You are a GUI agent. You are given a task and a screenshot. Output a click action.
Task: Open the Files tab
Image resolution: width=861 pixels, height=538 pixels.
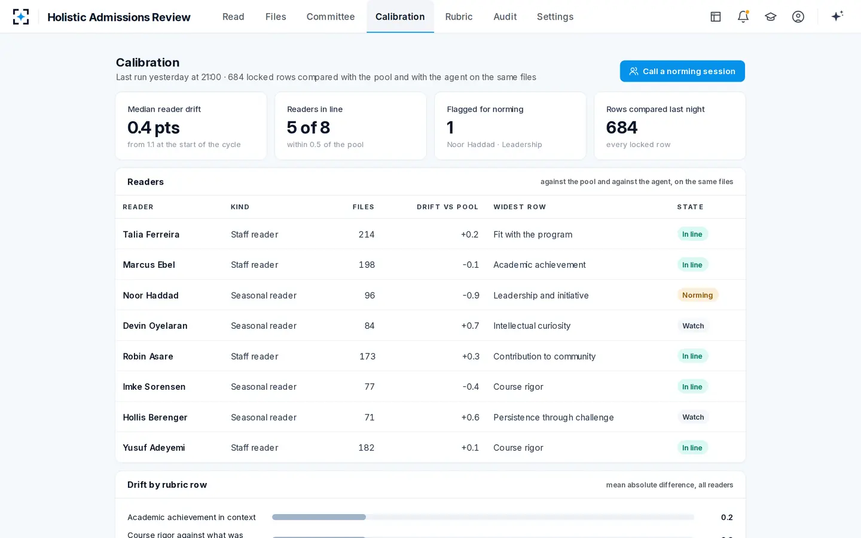(276, 17)
